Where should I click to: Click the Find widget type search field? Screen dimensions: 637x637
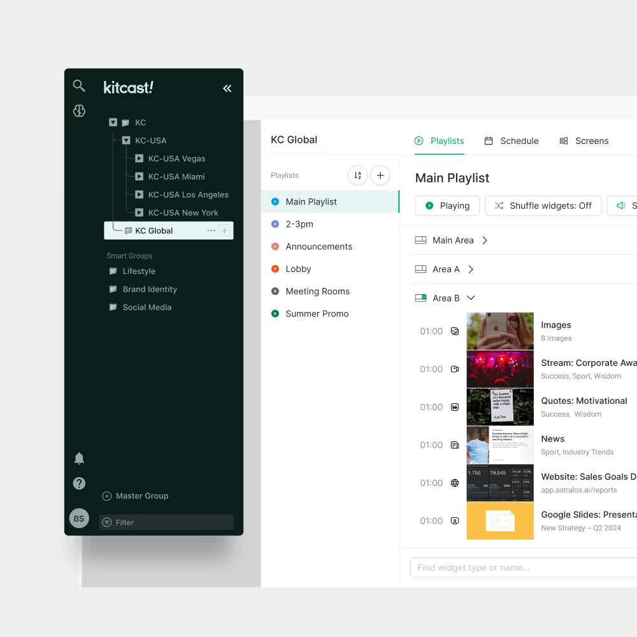[x=522, y=567]
